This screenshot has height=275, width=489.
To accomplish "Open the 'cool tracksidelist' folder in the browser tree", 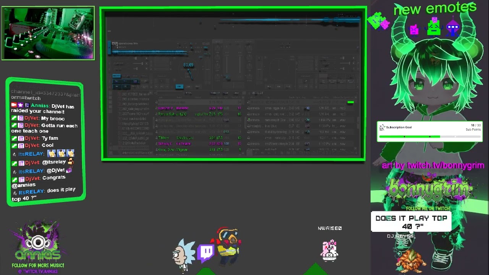I will tap(134, 119).
